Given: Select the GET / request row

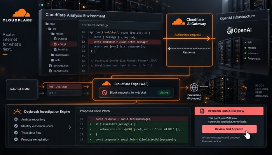Looking at the screenshot, I should point(64,93).
